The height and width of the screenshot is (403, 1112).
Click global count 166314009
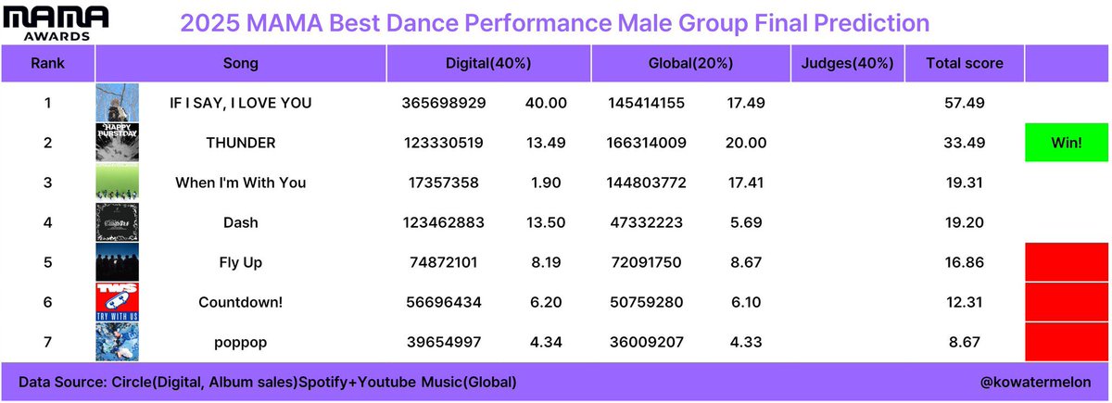click(645, 143)
